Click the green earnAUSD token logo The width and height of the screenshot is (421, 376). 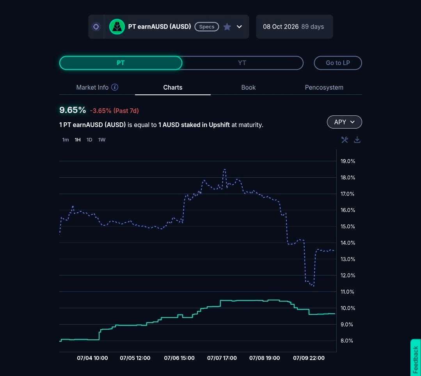117,27
